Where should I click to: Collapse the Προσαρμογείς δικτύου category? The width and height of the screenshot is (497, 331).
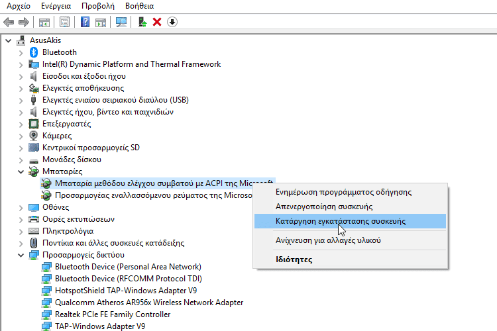[21, 256]
